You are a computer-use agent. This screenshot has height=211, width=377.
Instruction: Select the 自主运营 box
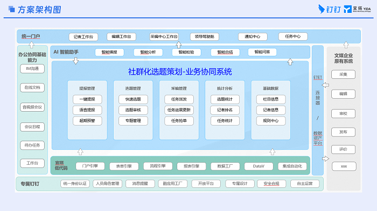305,184
